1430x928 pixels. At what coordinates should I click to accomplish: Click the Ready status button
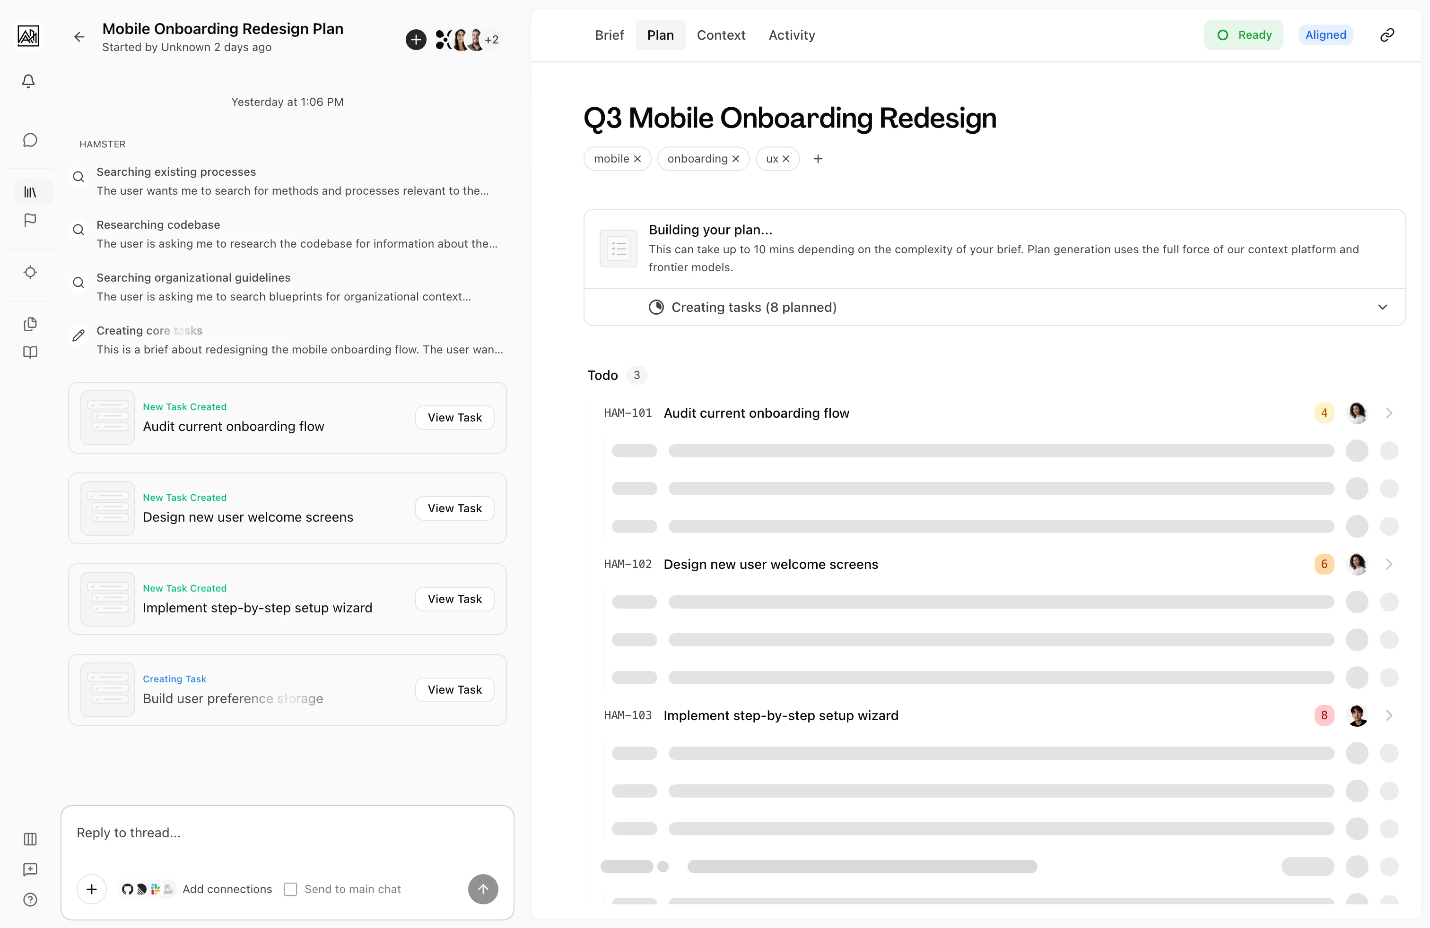point(1243,34)
